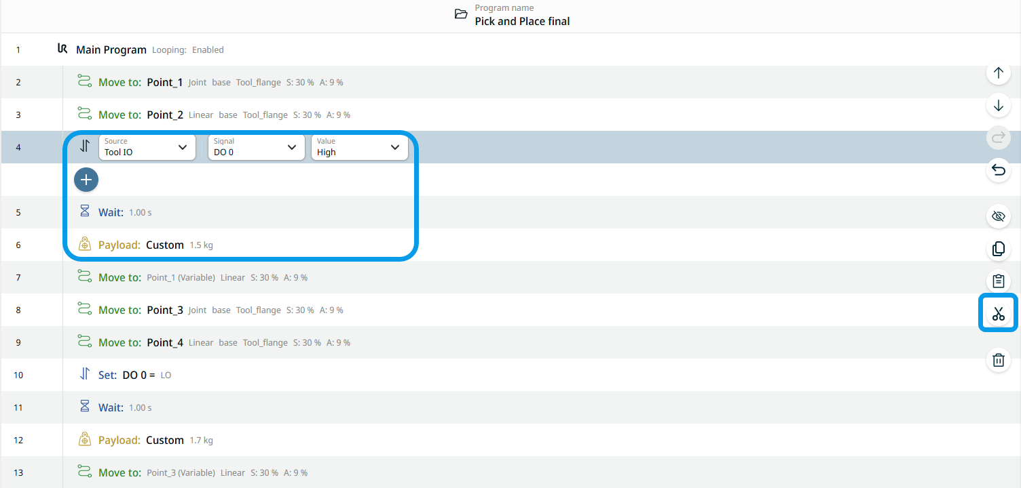Viewport: 1021px width, 488px height.
Task: Click the scissors cut icon
Action: [x=998, y=313]
